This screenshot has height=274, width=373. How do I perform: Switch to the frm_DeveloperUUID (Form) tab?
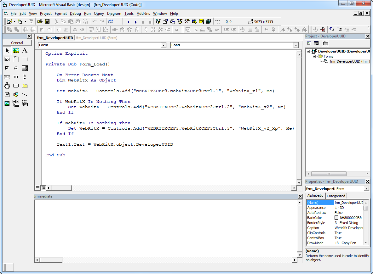pyautogui.click(x=97, y=38)
